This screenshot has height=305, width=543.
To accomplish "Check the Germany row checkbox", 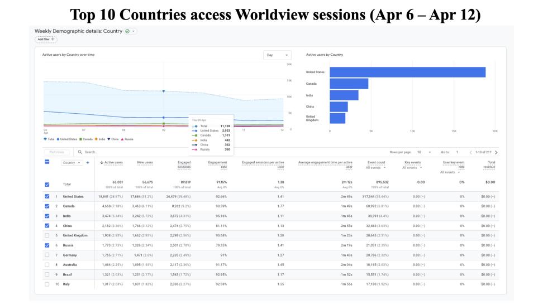I will 47,255.
